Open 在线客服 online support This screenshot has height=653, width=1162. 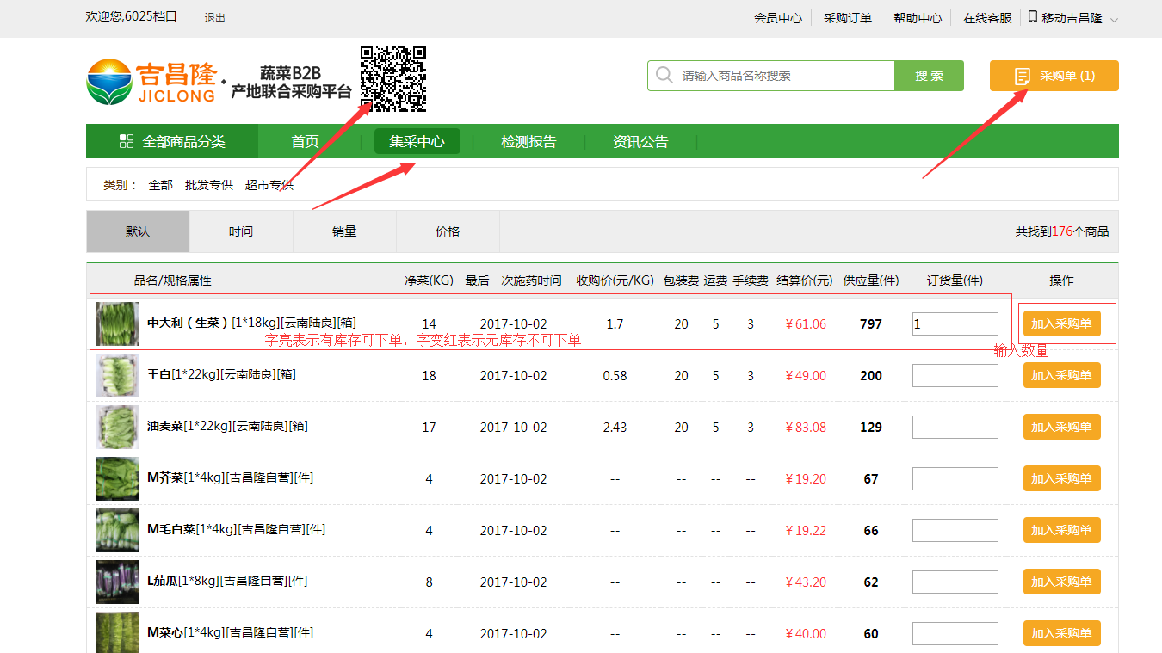pos(987,18)
